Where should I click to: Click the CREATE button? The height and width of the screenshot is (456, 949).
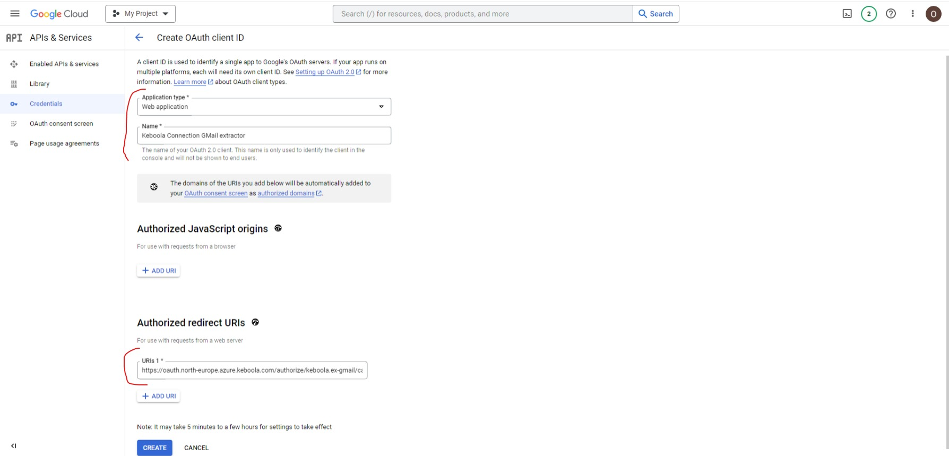click(x=154, y=448)
